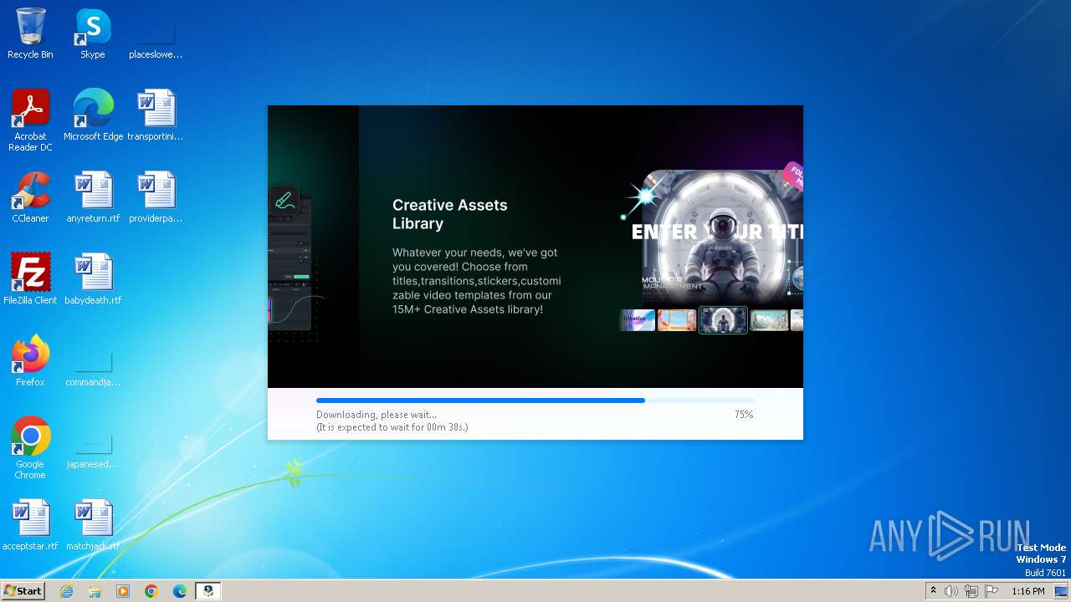The height and width of the screenshot is (602, 1071).
Task: Click the selected astronaut template thumbnail
Action: click(x=723, y=320)
